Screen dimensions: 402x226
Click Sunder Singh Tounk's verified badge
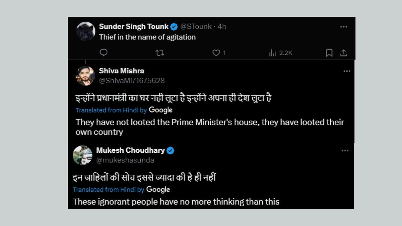click(x=174, y=27)
